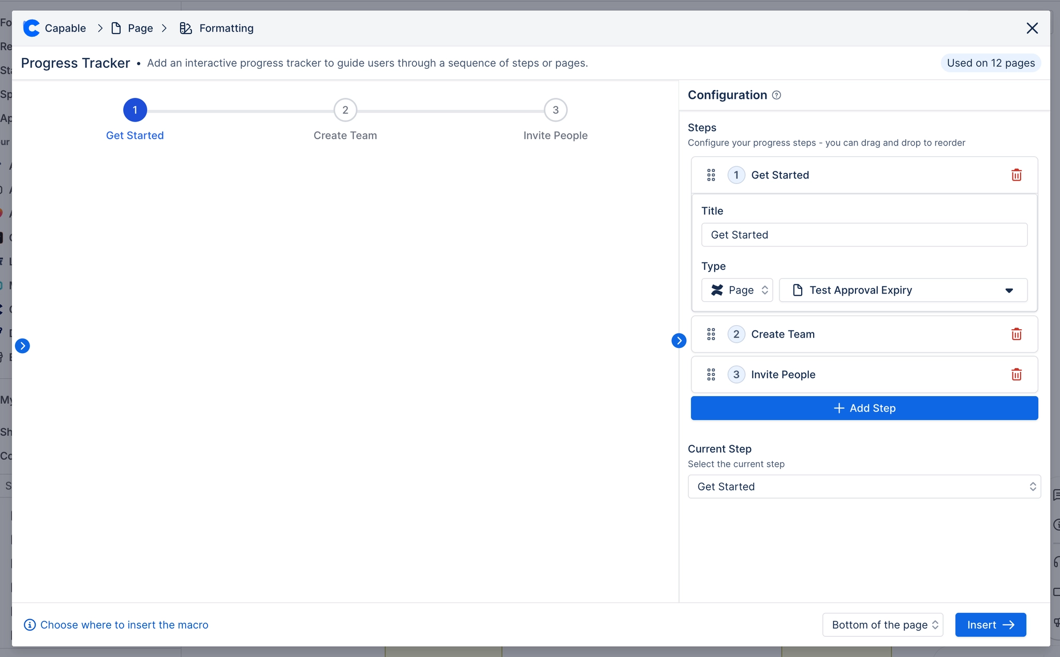Click the Configuration help question icon

pos(776,95)
